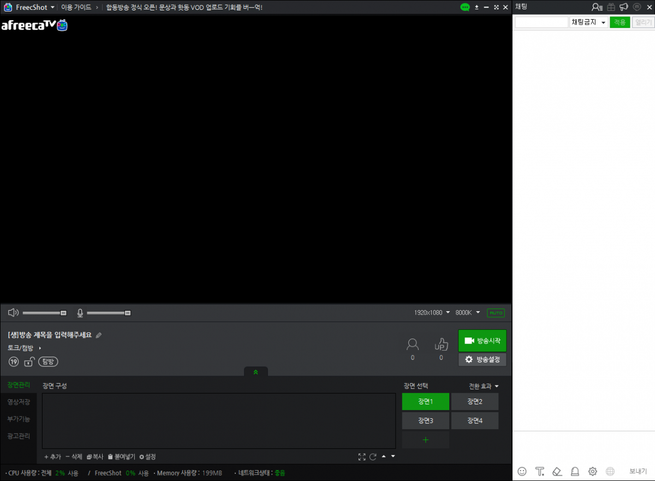Click the fit-to-screen icon under scene list

tap(362, 456)
